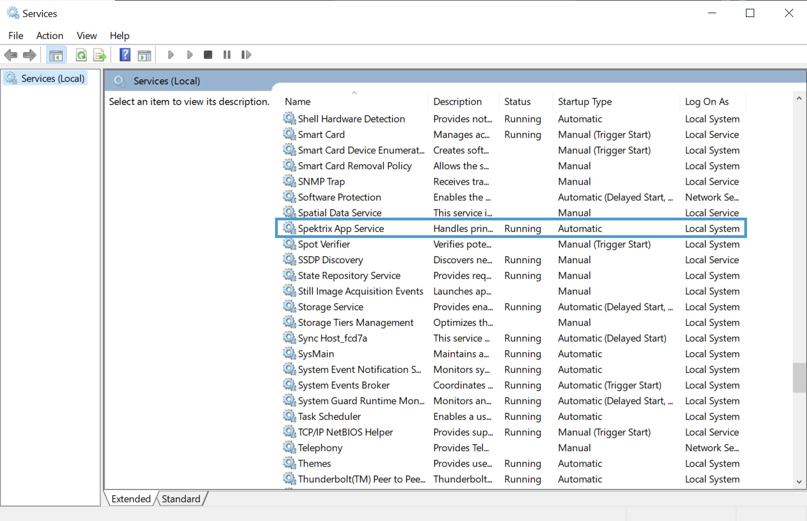807x521 pixels.
Task: Click gear icon beside Spot Verifier
Action: coord(289,243)
